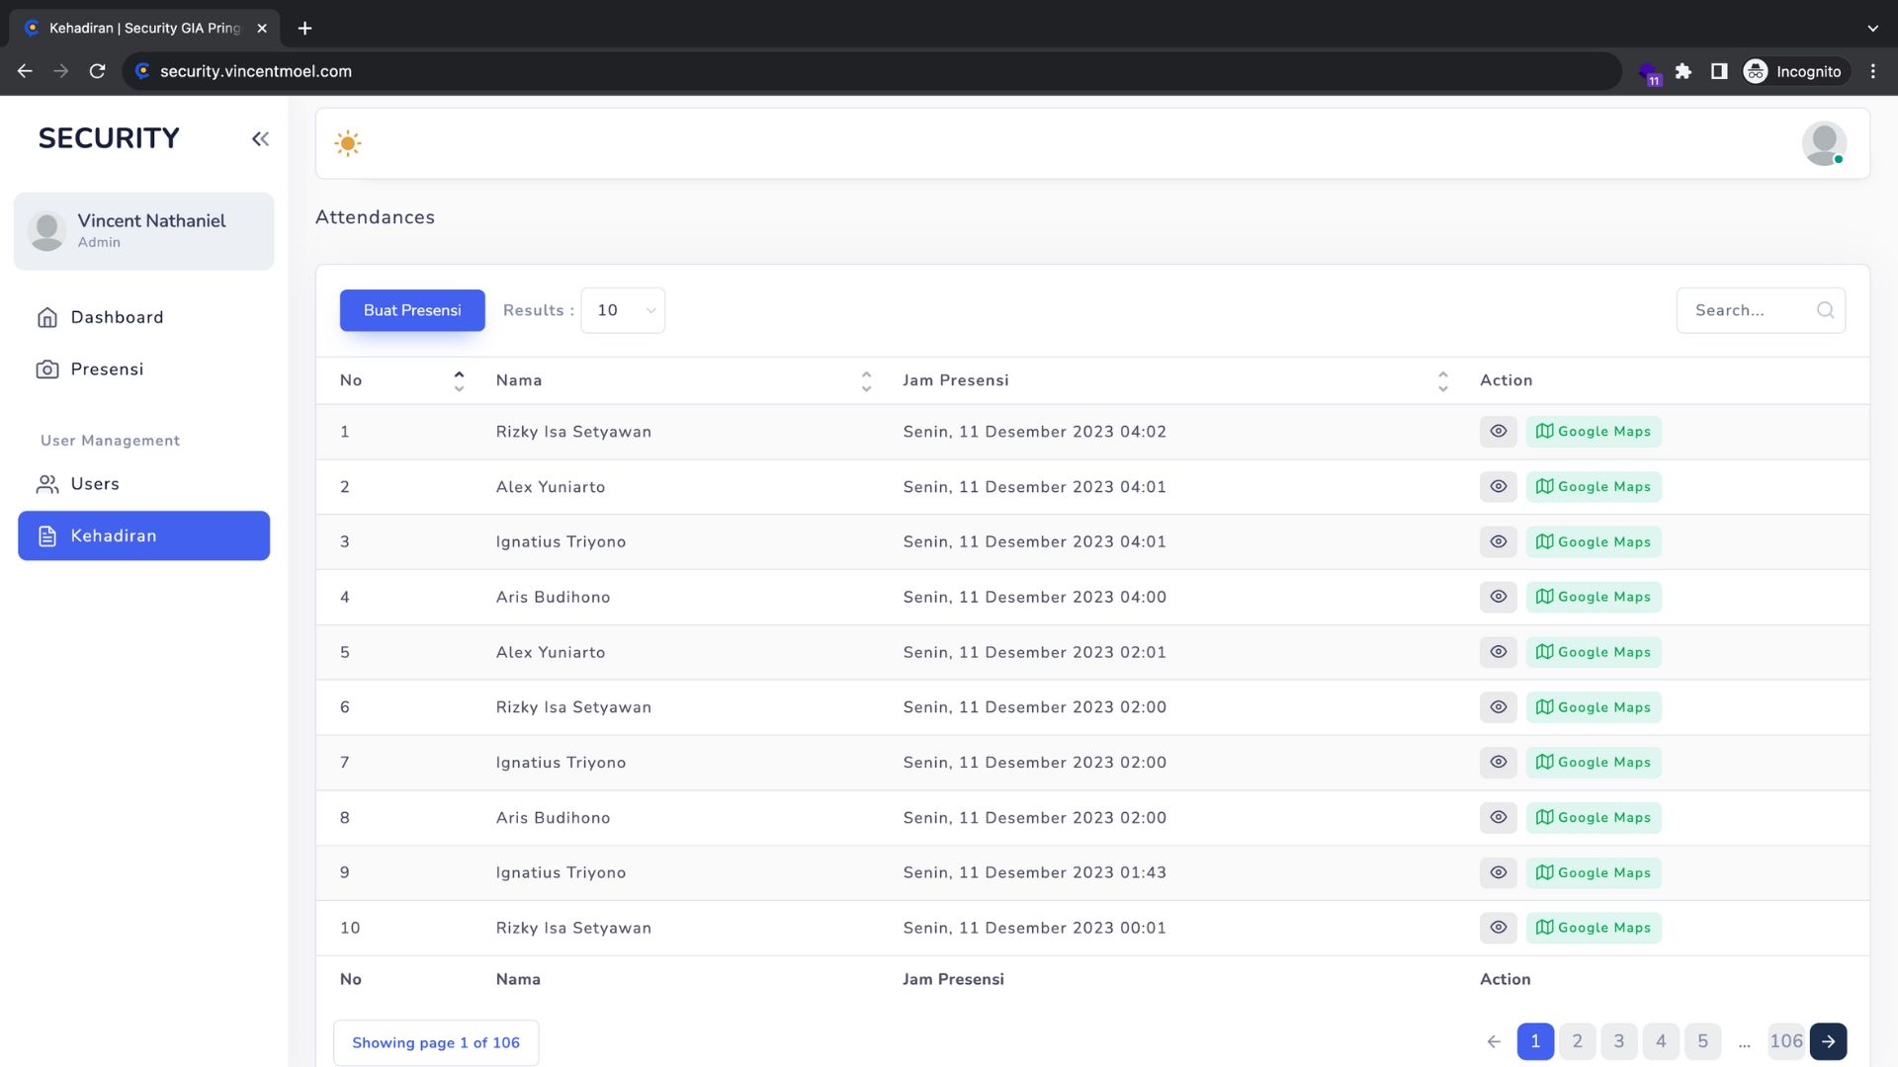
Task: Reload the page in browser toolbar
Action: (97, 71)
